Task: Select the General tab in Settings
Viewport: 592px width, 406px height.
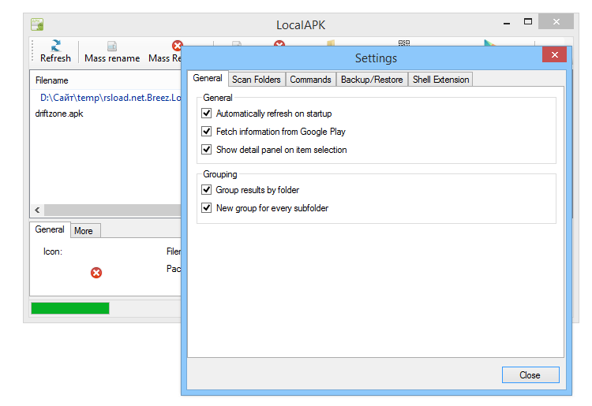Action: (x=208, y=78)
